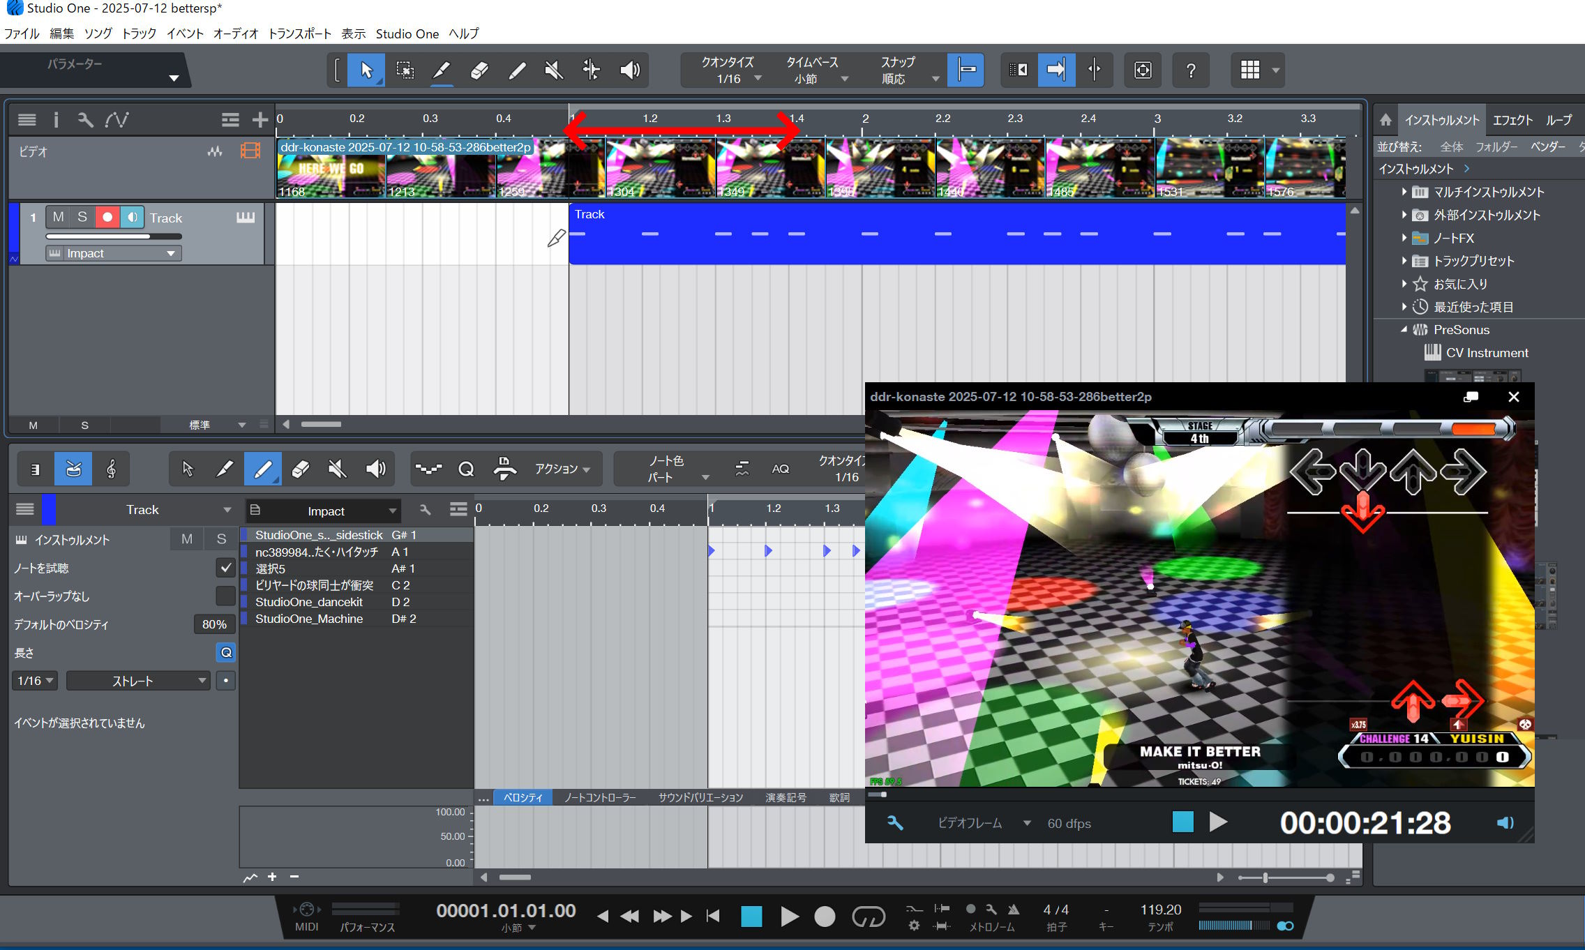
Task: Open the オーディオ menu
Action: pyautogui.click(x=236, y=33)
